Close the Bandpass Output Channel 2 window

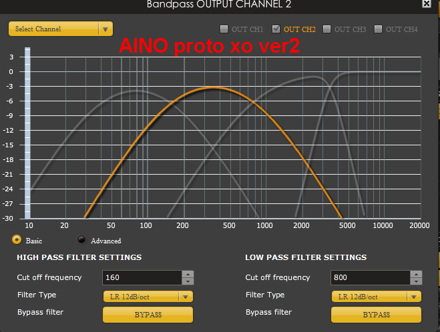(427, 3)
